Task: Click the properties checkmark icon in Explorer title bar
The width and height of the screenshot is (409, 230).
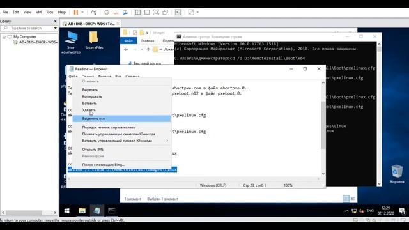Action: 135,33
